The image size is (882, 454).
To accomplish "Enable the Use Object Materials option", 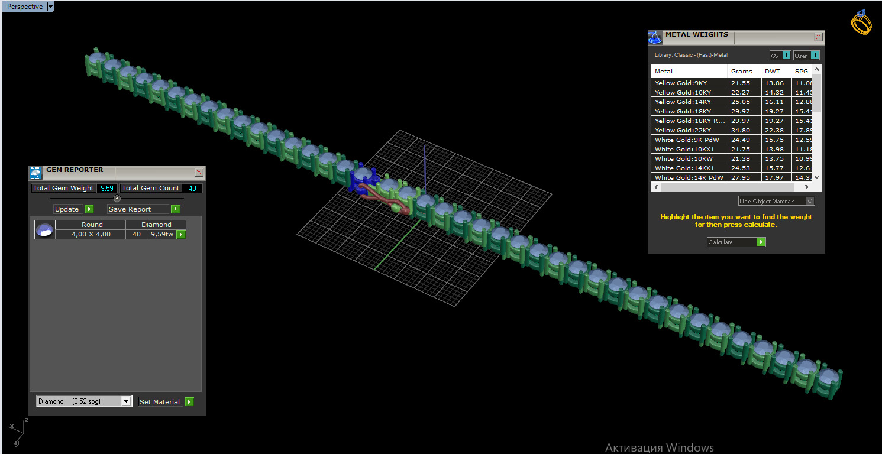I will (x=777, y=201).
